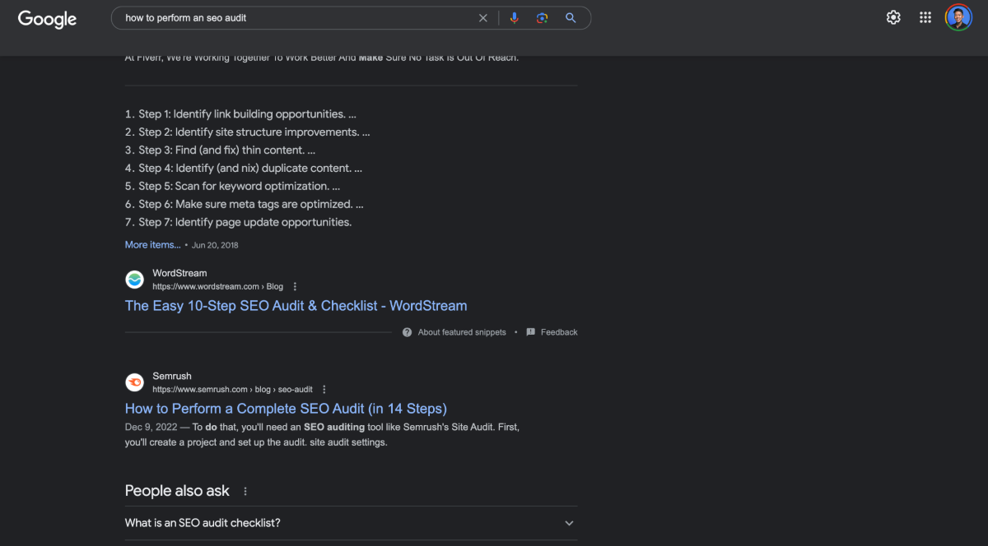Screen dimensions: 988x546
Task: Expand "What is an SEO audit checklist?"
Action: click(x=351, y=523)
